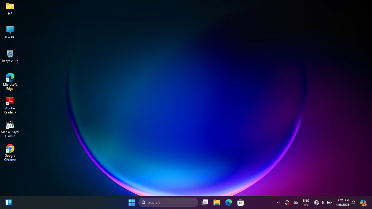Open the ENG IN language switcher
Image resolution: width=372 pixels, height=209 pixels.
tap(306, 202)
